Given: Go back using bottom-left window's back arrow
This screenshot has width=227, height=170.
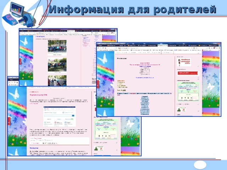Looking at the screenshot, I should (10, 83).
